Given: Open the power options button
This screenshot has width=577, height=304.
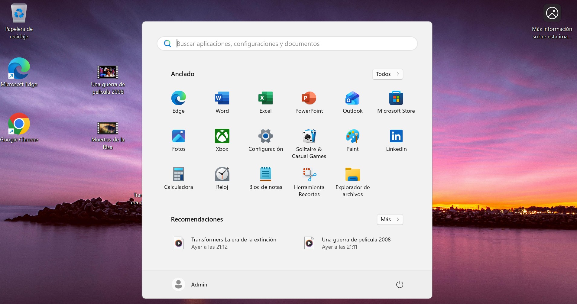Looking at the screenshot, I should (400, 284).
